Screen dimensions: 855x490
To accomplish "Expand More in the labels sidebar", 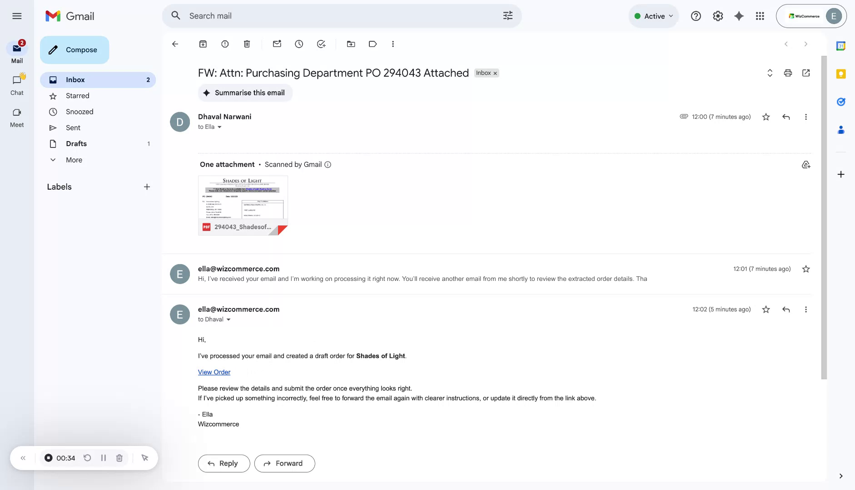I will [74, 160].
